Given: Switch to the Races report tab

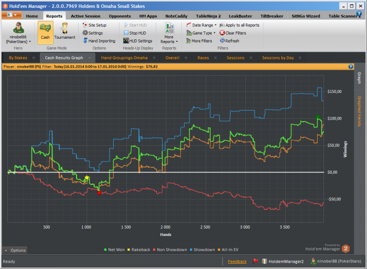Looking at the screenshot, I should tap(203, 58).
